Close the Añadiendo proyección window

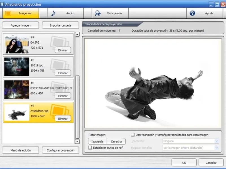[x=223, y=4]
